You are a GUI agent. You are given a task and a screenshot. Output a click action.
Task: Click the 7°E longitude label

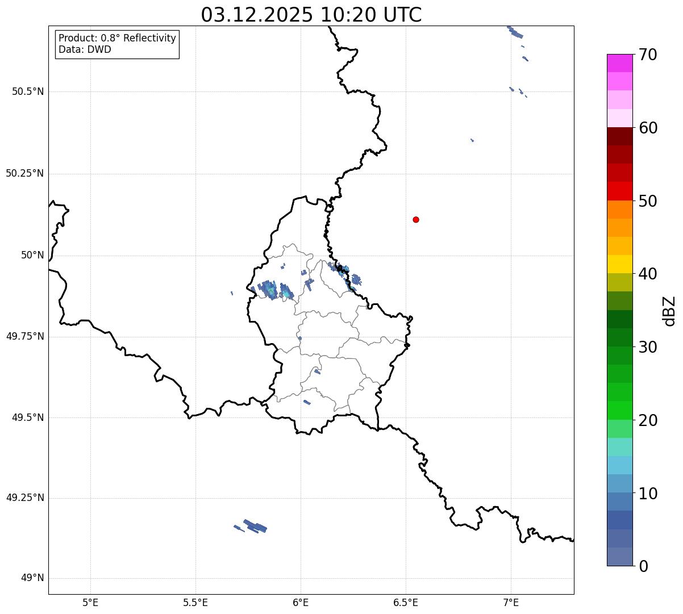[511, 603]
